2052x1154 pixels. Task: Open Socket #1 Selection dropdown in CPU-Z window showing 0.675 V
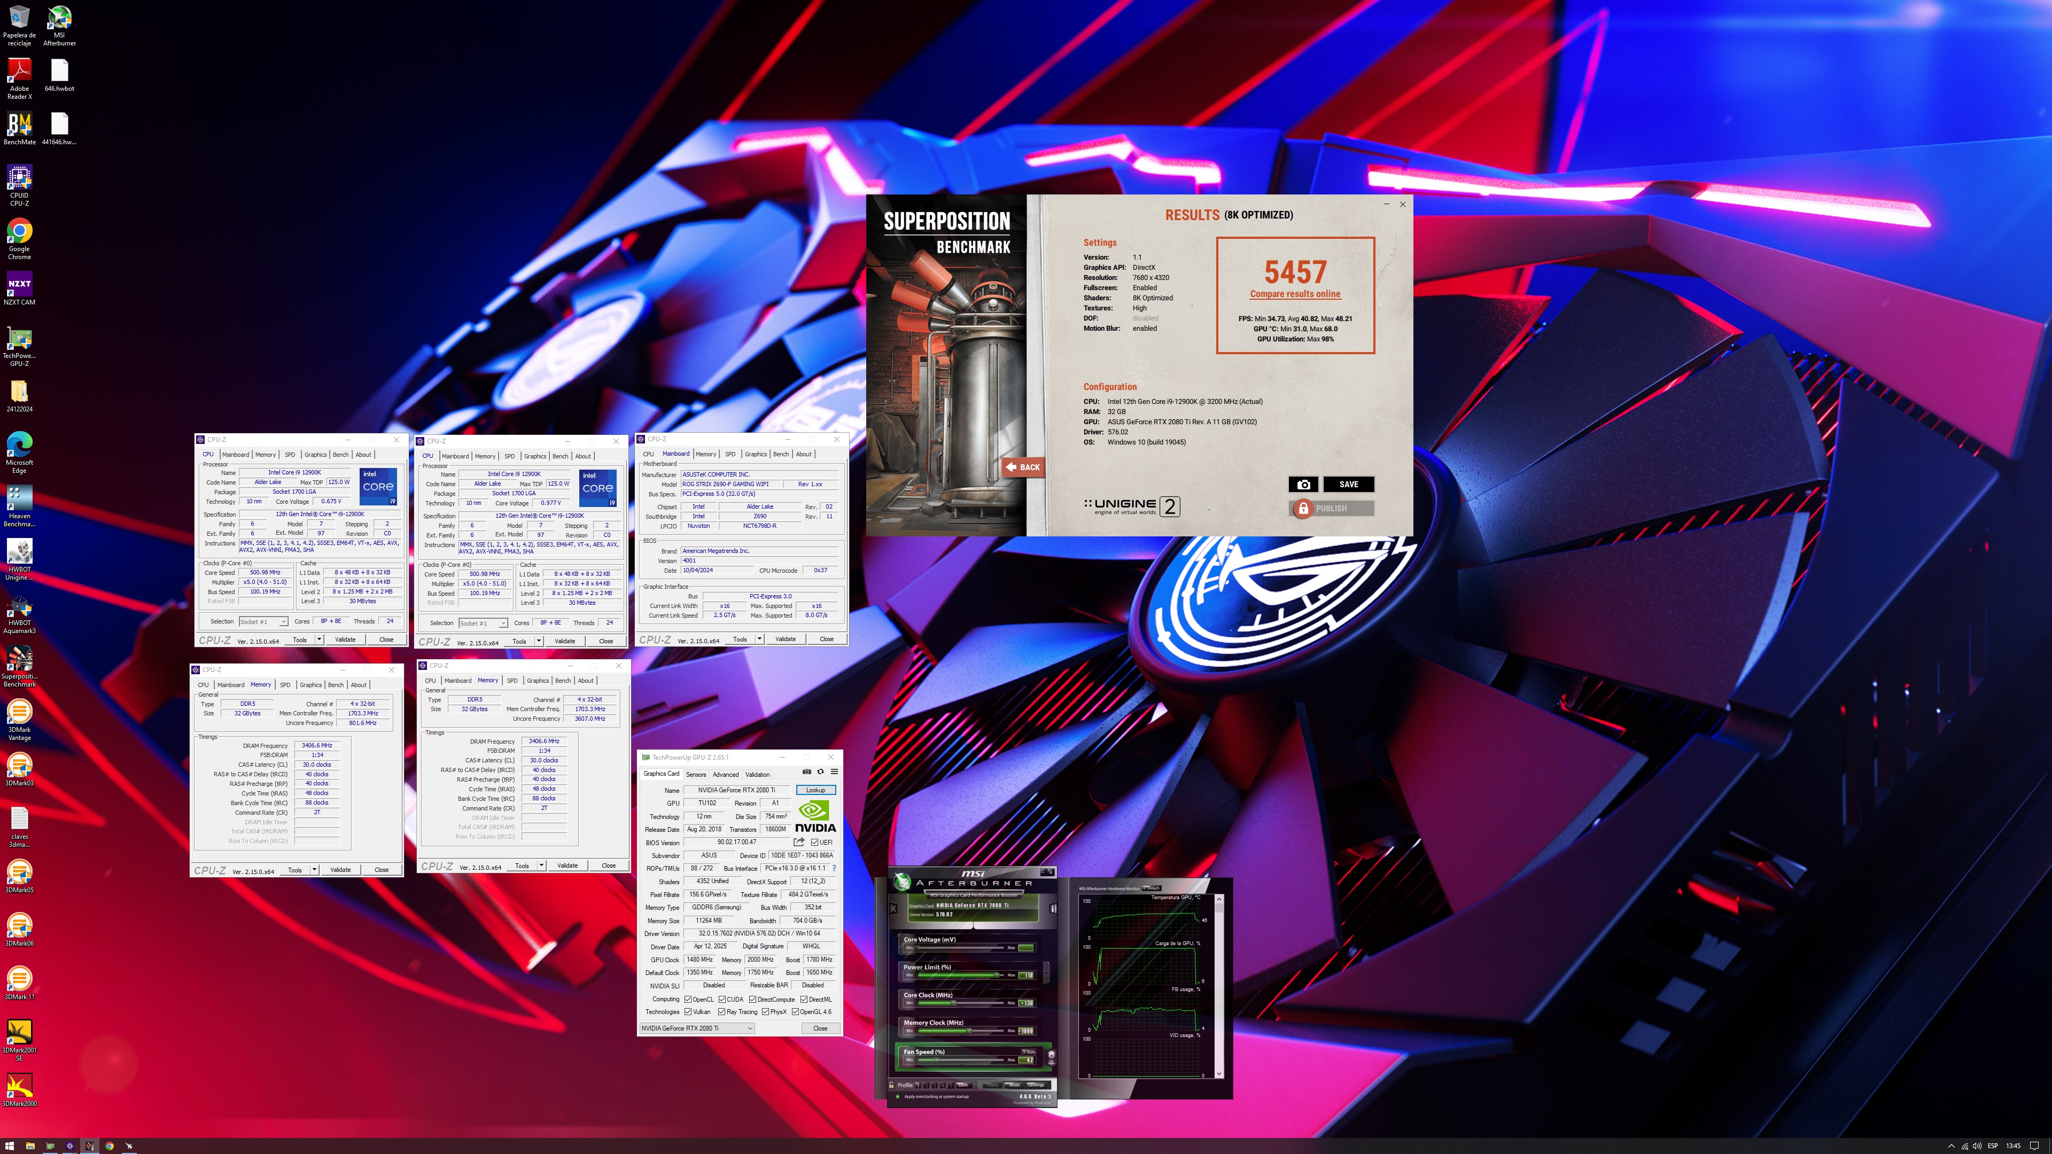263,621
